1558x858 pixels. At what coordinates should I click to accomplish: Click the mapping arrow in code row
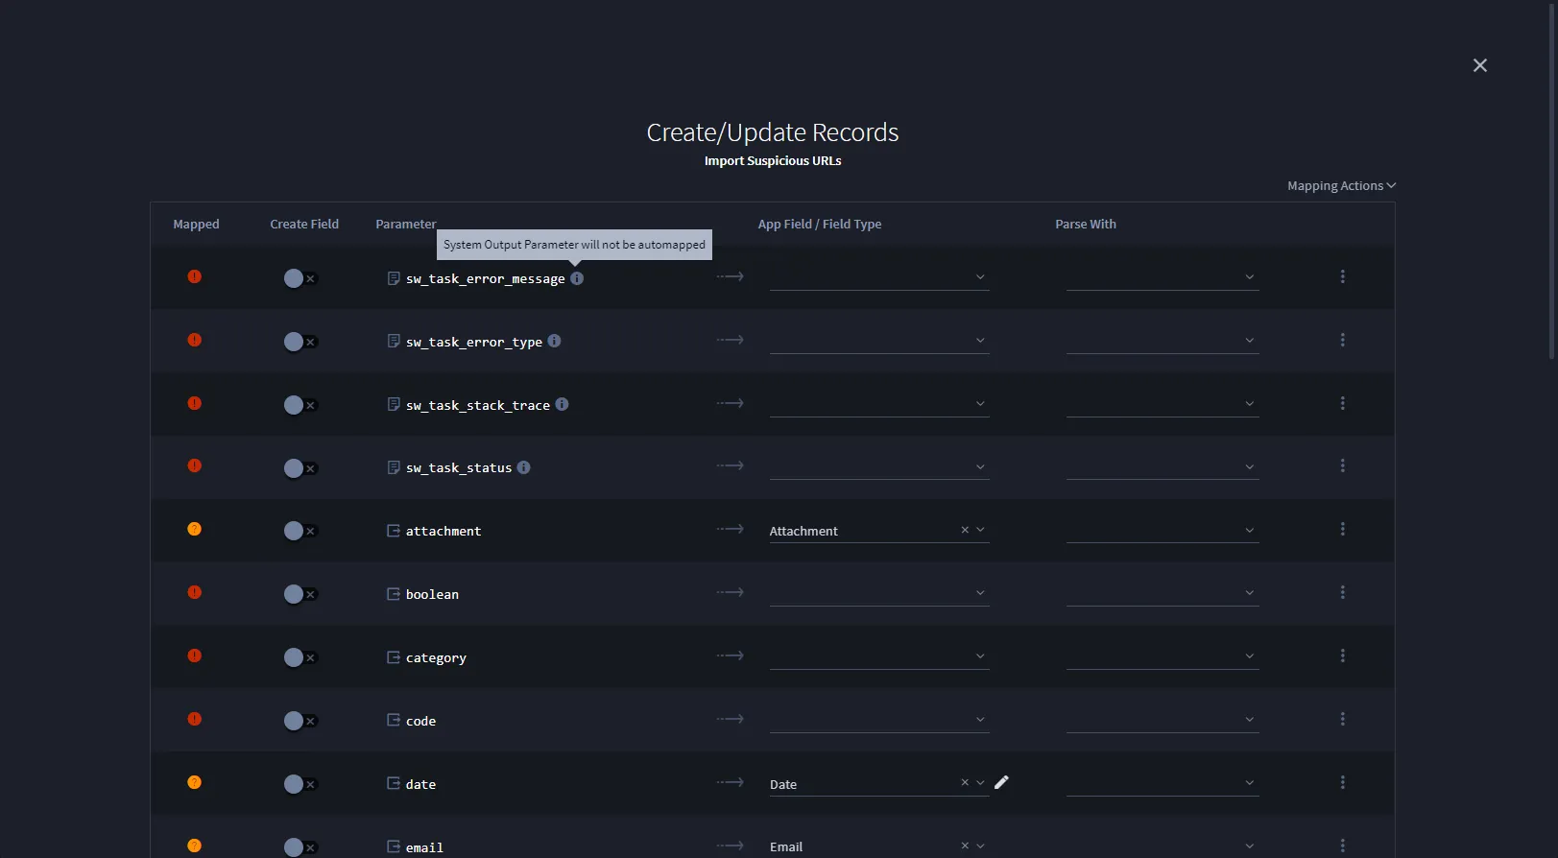pyautogui.click(x=731, y=719)
